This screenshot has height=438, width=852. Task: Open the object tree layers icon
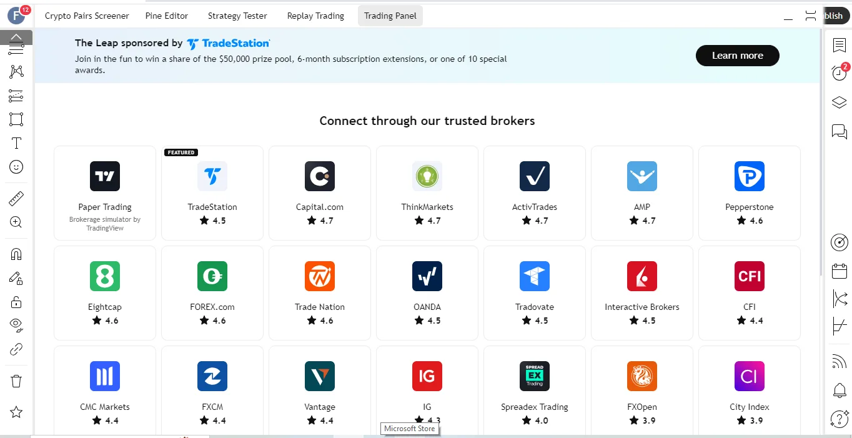[x=840, y=102]
